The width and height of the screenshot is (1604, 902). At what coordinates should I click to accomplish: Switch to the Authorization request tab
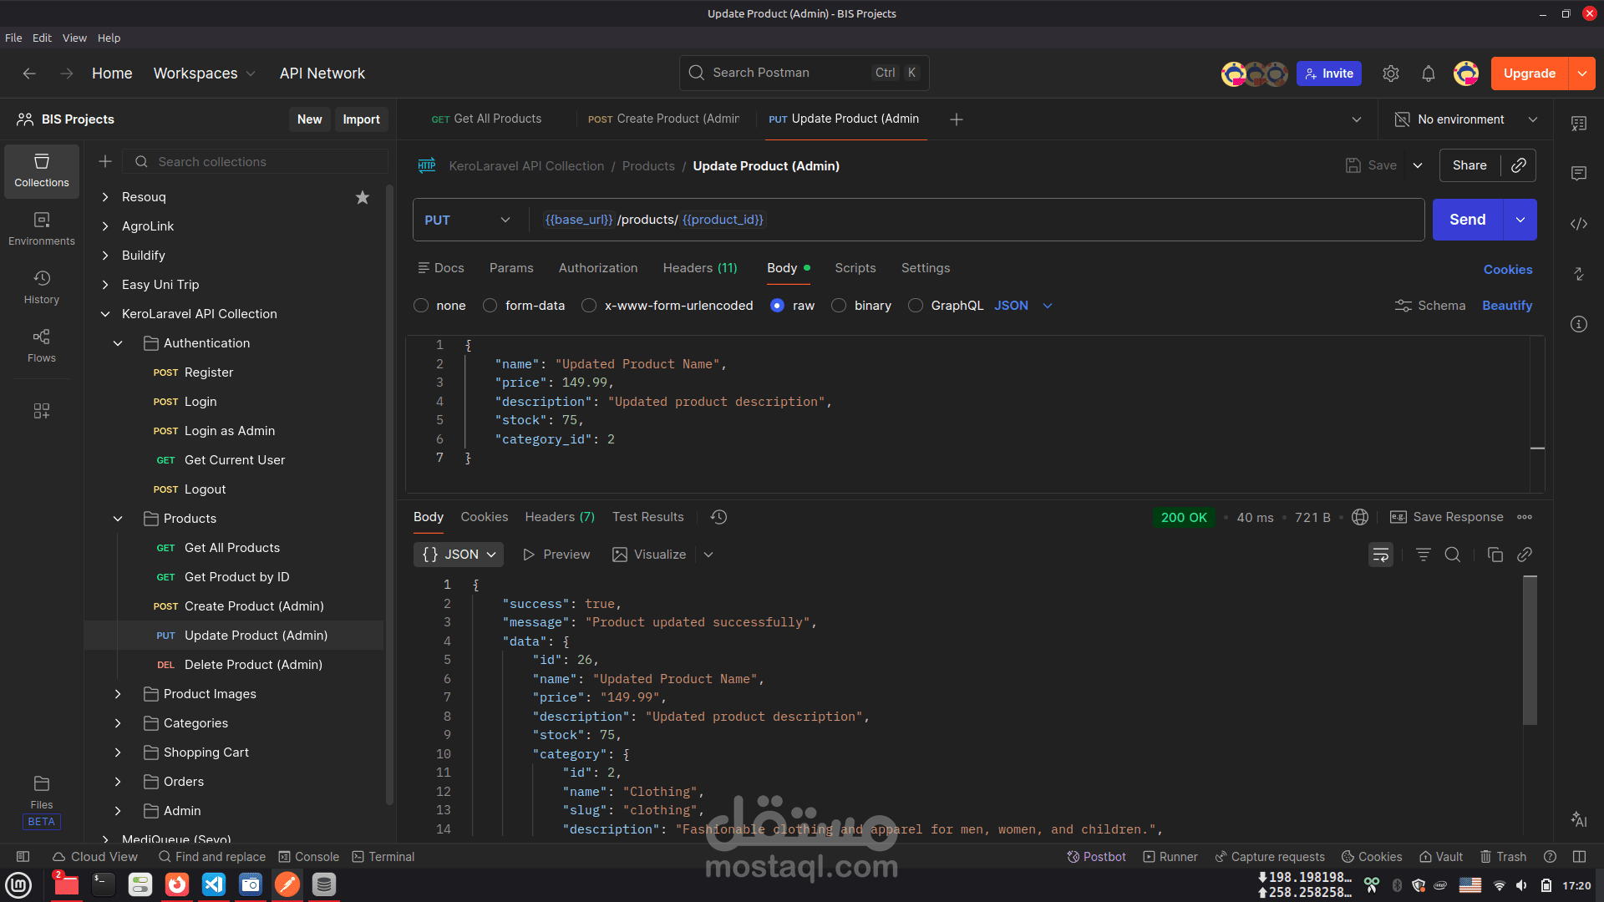(597, 268)
